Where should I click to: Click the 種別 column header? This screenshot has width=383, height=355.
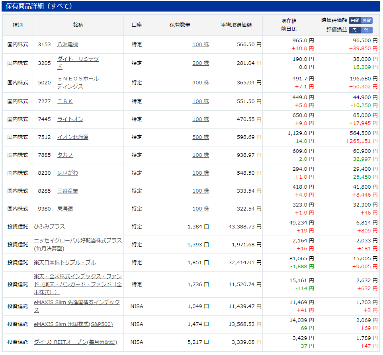pyautogui.click(x=18, y=25)
